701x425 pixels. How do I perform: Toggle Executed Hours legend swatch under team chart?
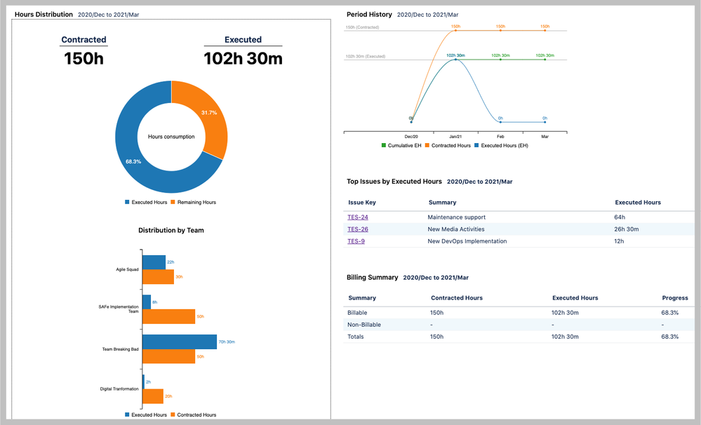click(128, 415)
